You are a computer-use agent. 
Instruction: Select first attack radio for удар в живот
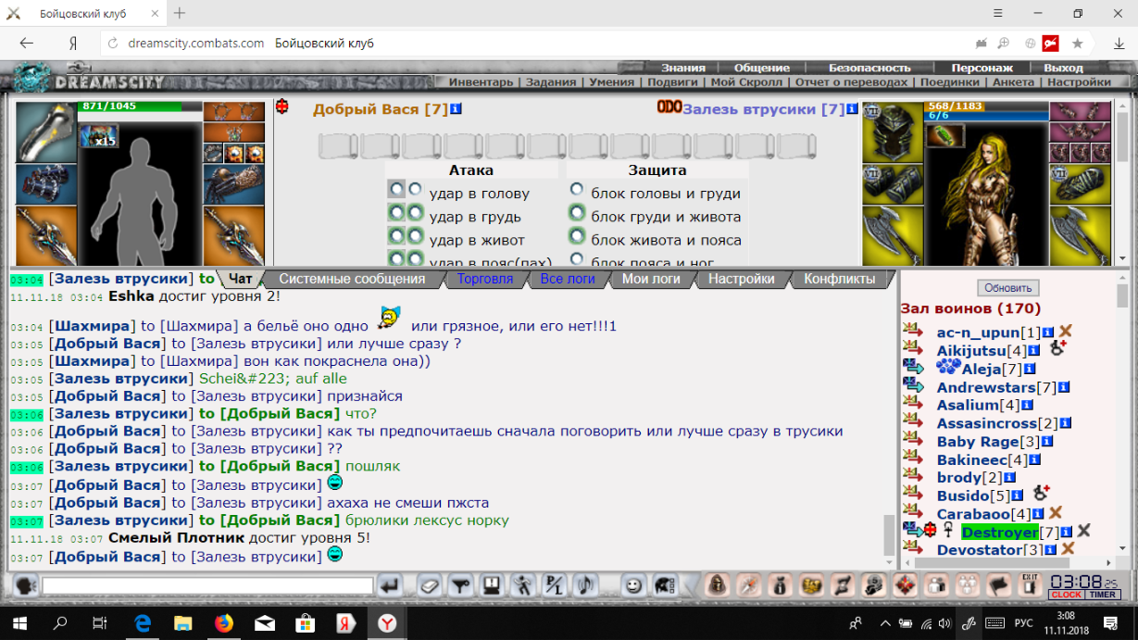[x=396, y=236]
